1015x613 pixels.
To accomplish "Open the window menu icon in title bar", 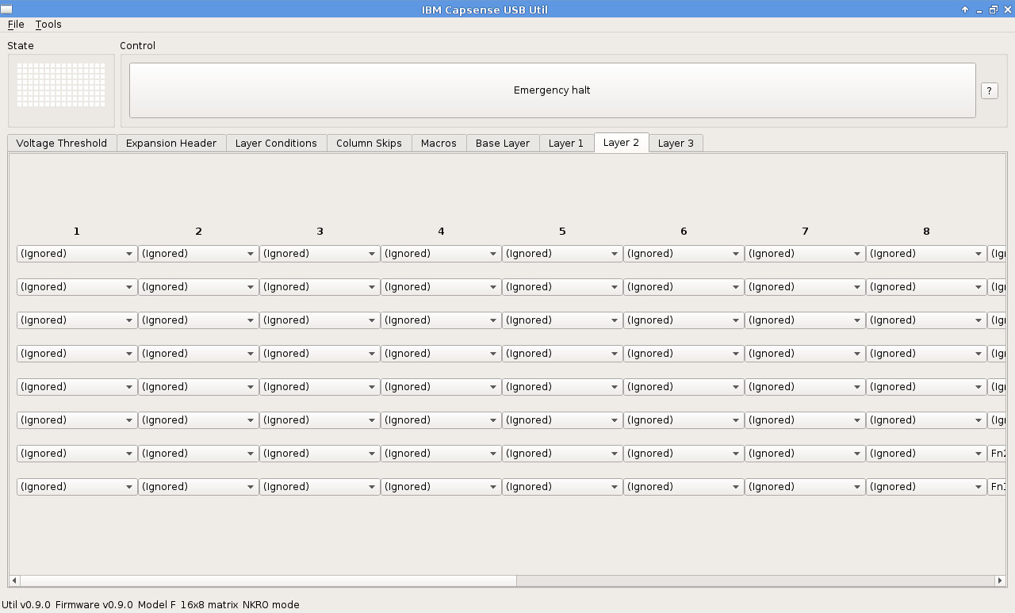I will pyautogui.click(x=7, y=10).
